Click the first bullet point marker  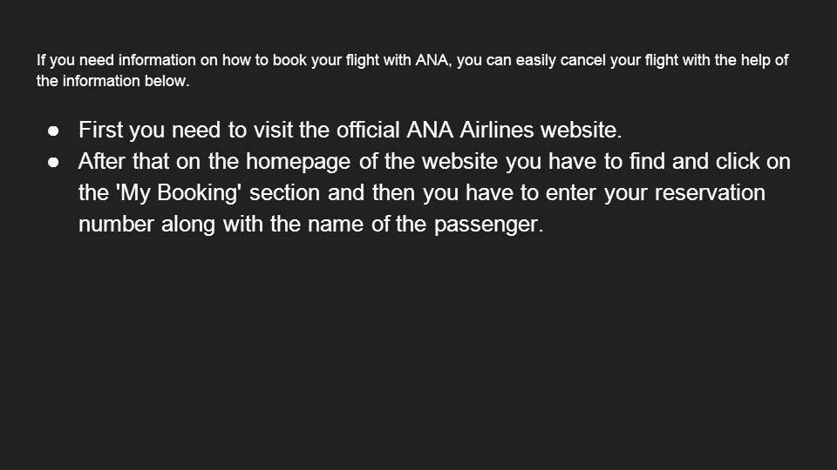(x=53, y=131)
